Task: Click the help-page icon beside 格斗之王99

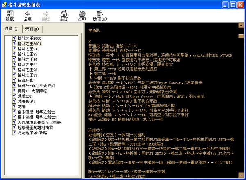Action: coord(14,75)
